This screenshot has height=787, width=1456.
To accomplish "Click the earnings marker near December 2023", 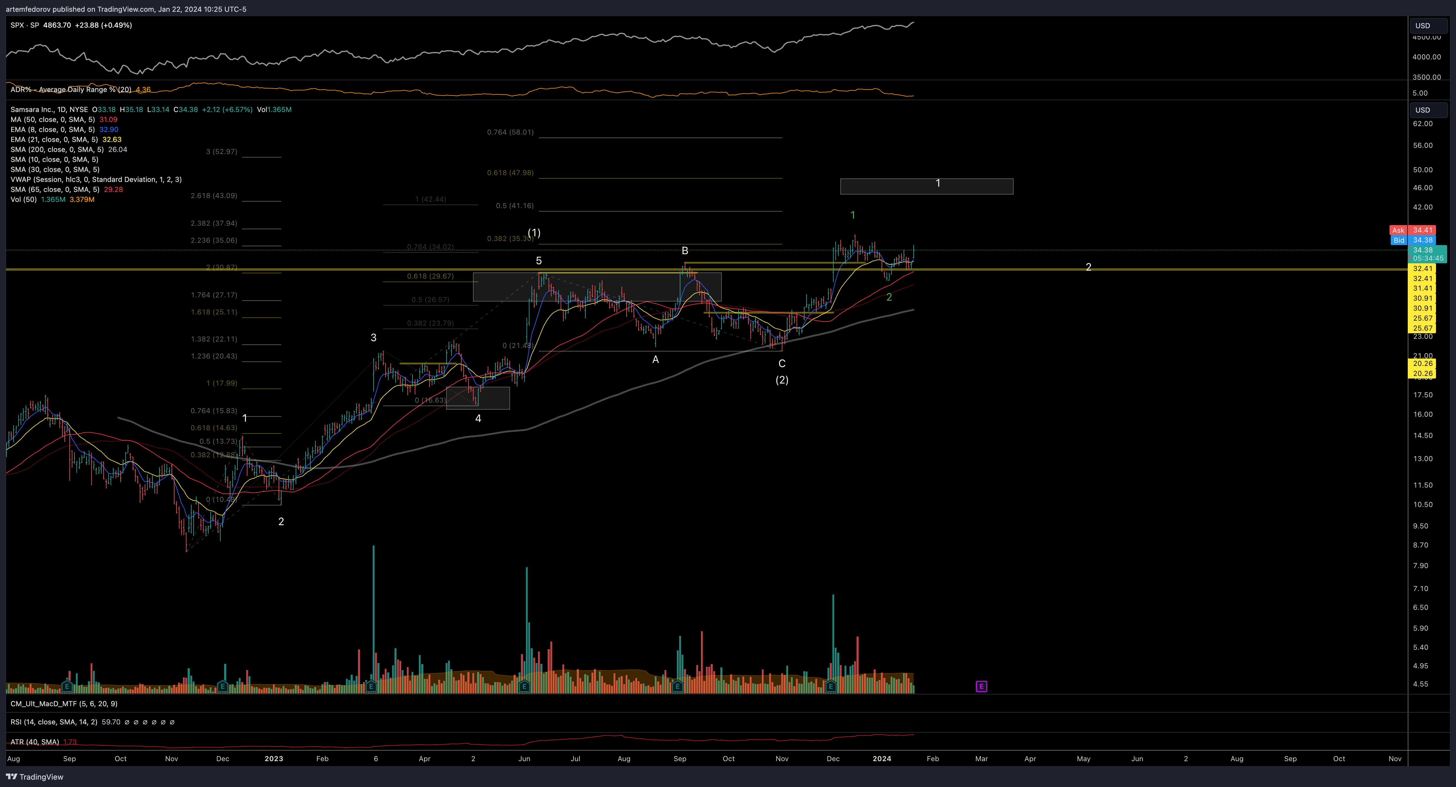I will click(x=831, y=686).
